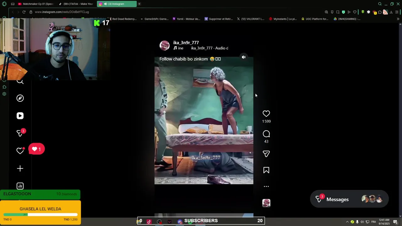Open the (12) VALORANT L... bookmark
The height and width of the screenshot is (226, 402).
pyautogui.click(x=251, y=19)
